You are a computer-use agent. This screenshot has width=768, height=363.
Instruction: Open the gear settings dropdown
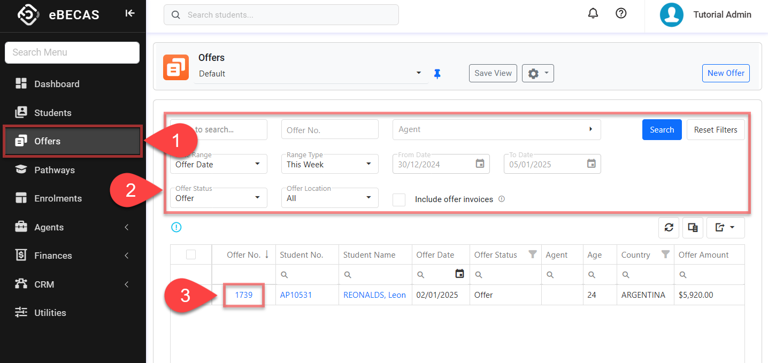pyautogui.click(x=537, y=74)
